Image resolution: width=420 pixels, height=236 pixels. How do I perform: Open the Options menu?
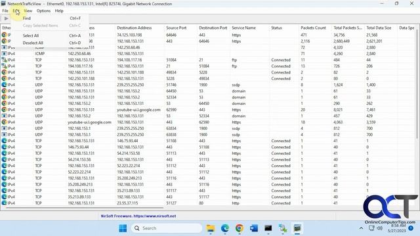43,10
